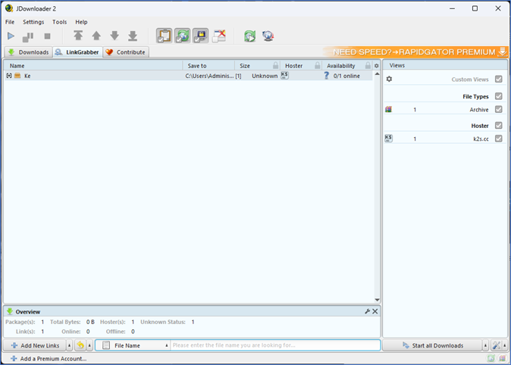Move selected package to top arrow
Image resolution: width=511 pixels, height=365 pixels.
[78, 36]
